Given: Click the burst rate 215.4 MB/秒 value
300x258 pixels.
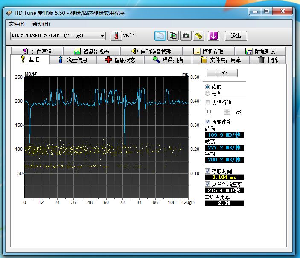Looking at the screenshot, I should [x=224, y=190].
